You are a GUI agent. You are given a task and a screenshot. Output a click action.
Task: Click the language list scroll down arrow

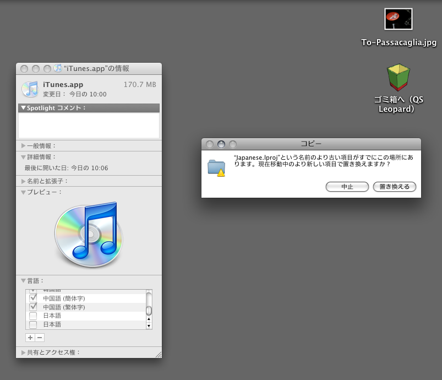pyautogui.click(x=149, y=326)
